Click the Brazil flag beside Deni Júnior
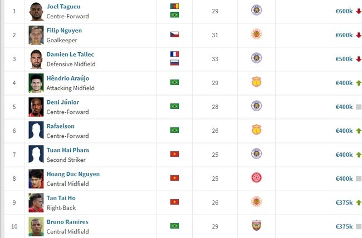 pos(174,106)
